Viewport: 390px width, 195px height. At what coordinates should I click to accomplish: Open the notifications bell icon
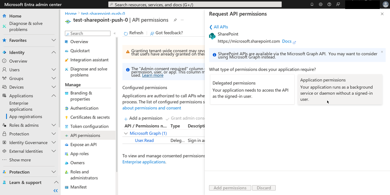[x=312, y=4]
